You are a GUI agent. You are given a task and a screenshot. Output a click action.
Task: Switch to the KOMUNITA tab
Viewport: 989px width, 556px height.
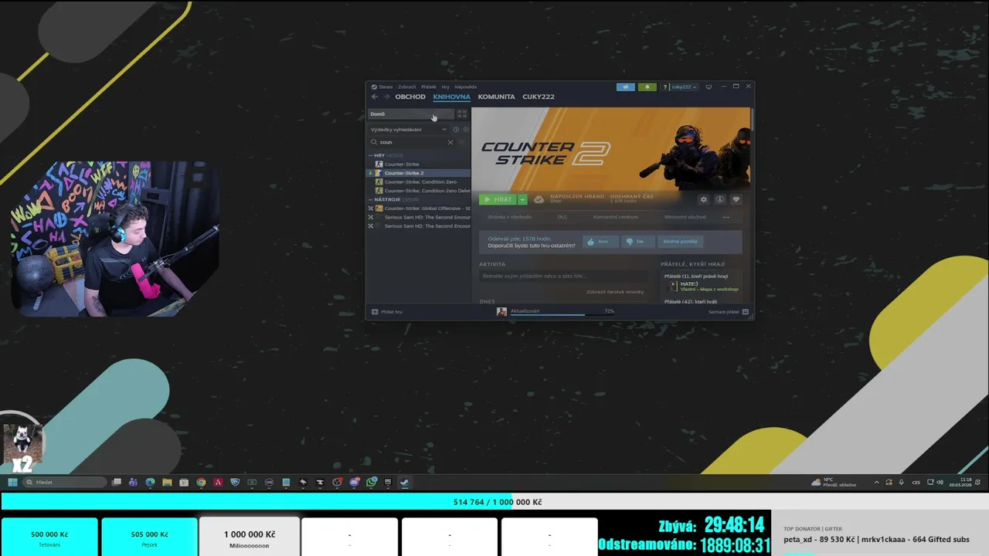pos(496,97)
